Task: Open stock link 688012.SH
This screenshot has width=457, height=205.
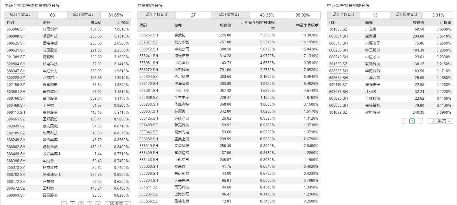Action: [149, 49]
